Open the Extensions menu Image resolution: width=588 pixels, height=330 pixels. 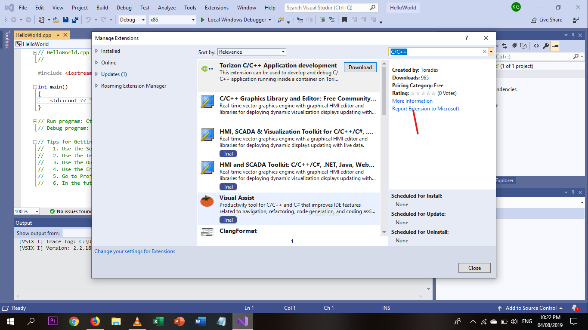click(x=217, y=8)
